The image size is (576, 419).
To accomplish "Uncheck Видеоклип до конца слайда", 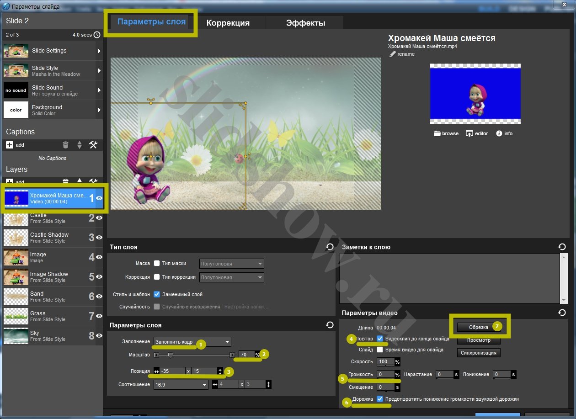I will click(380, 339).
